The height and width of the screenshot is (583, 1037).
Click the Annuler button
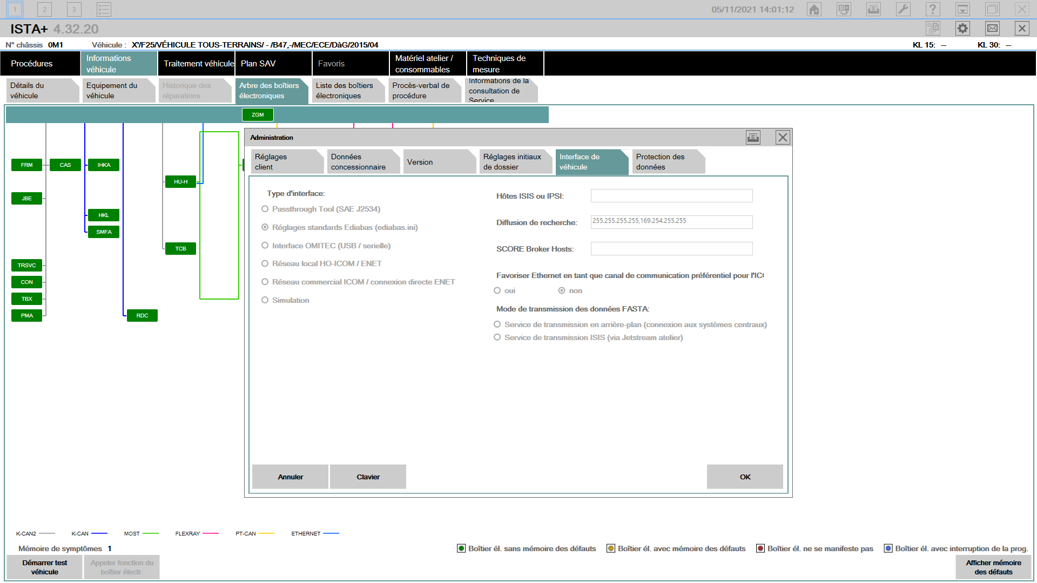click(290, 477)
